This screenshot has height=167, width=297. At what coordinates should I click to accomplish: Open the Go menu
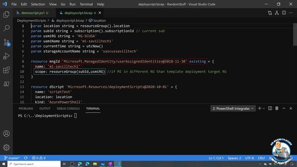[x=63, y=4]
